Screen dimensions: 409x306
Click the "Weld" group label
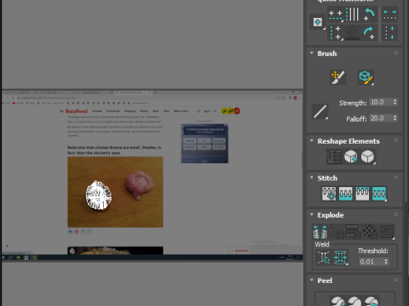322,245
